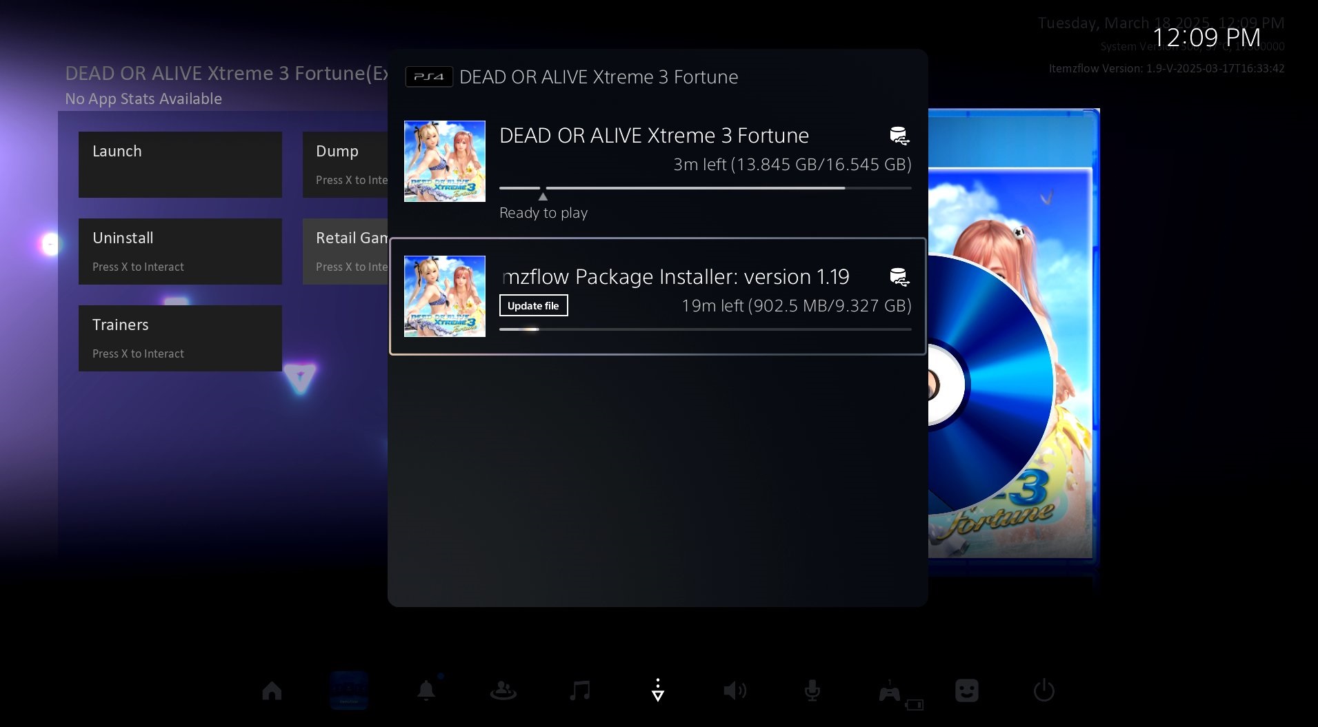Image resolution: width=1318 pixels, height=727 pixels.
Task: Select the Downloads/Uploads arrow icon
Action: tap(658, 690)
